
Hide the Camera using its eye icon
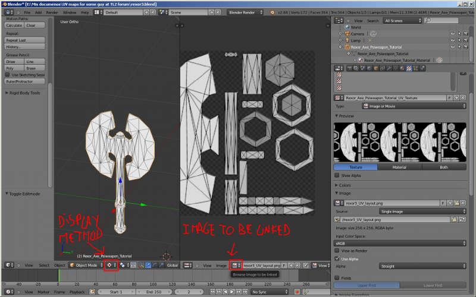(x=452, y=34)
